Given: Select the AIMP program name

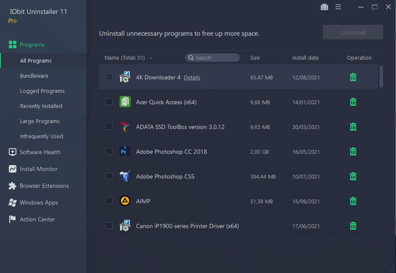Looking at the screenshot, I should click(143, 201).
